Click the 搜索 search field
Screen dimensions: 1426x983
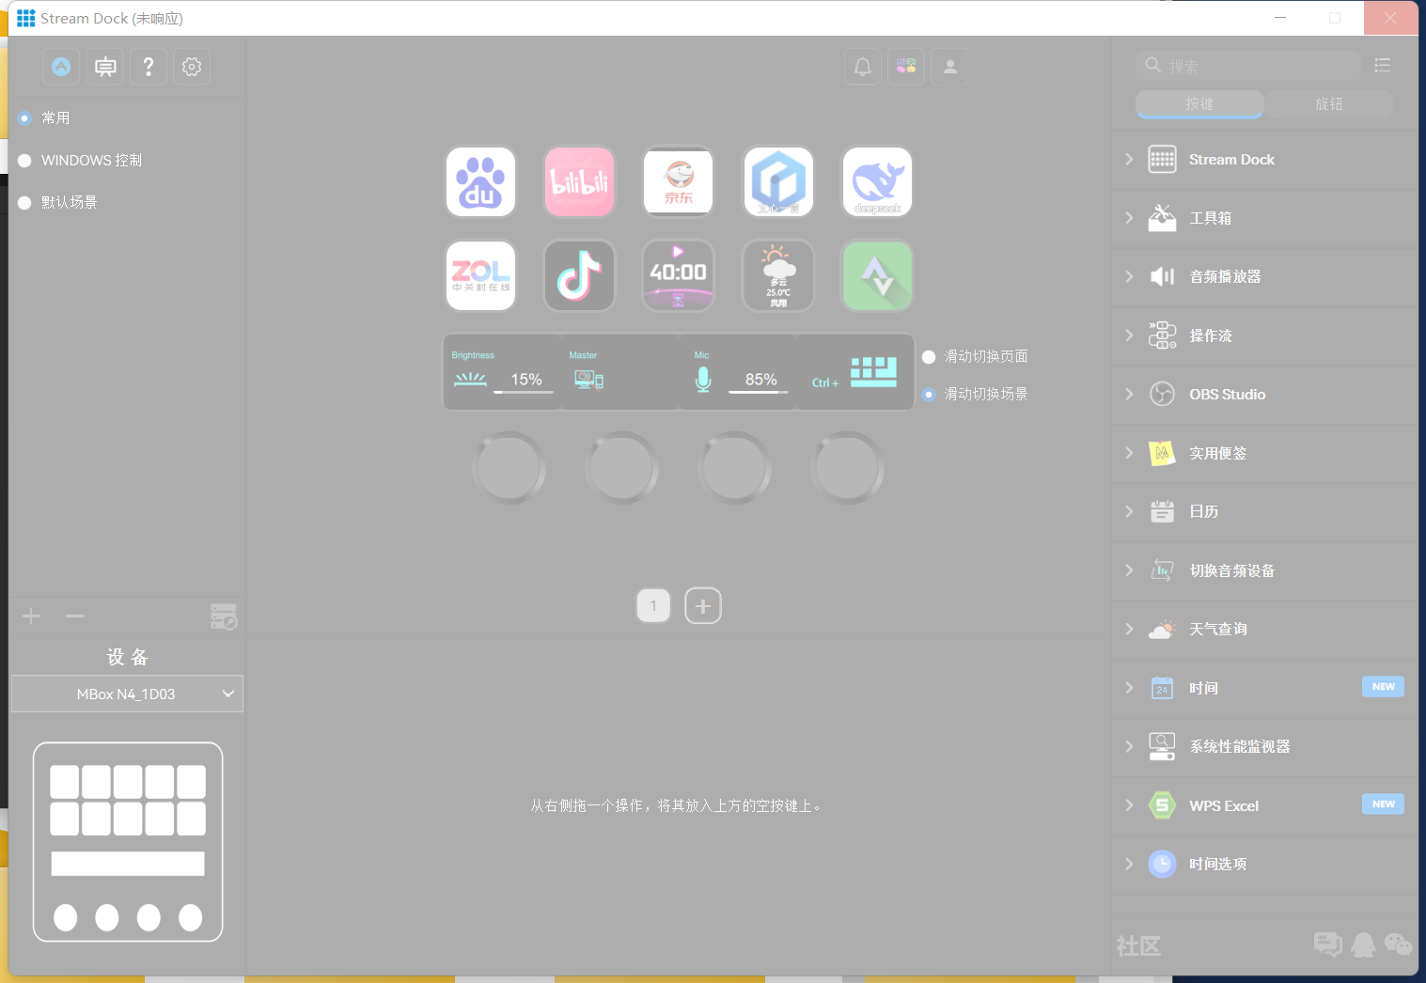tap(1248, 66)
